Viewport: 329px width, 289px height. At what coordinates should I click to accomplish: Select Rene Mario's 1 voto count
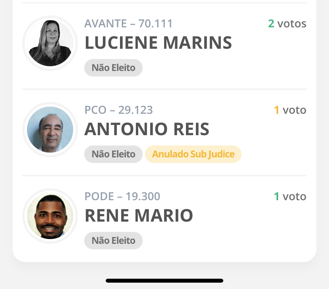click(290, 197)
